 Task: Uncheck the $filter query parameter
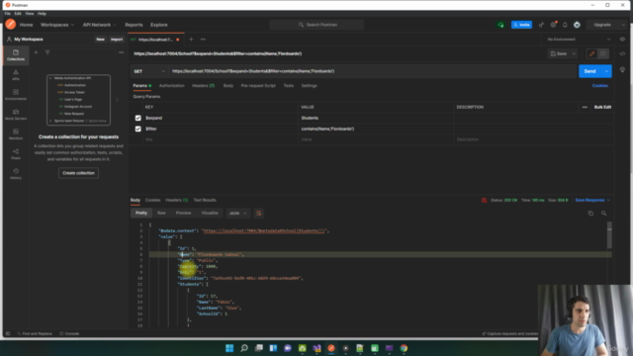138,129
